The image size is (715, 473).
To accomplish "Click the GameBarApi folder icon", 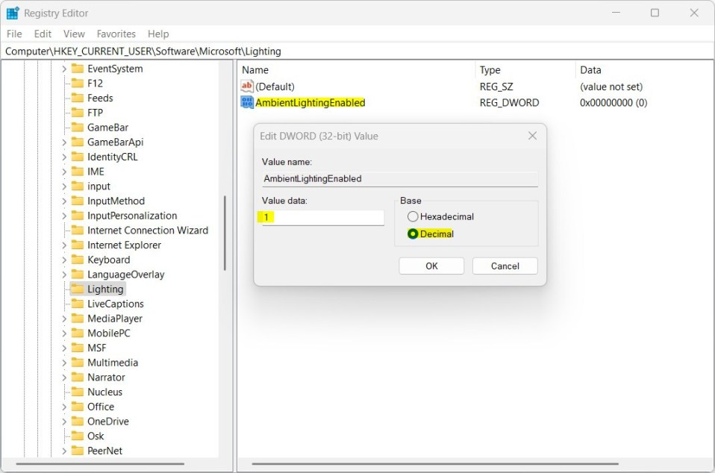I will [78, 142].
